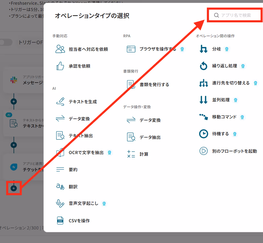
Task: Click the 繰り返し処理 label
Action: [225, 66]
